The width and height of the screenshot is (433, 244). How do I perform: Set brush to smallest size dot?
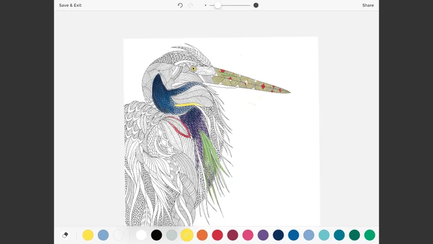(205, 5)
